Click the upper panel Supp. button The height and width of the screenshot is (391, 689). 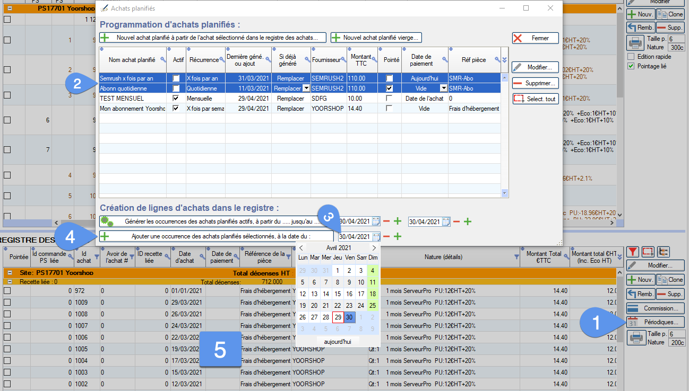[670, 28]
